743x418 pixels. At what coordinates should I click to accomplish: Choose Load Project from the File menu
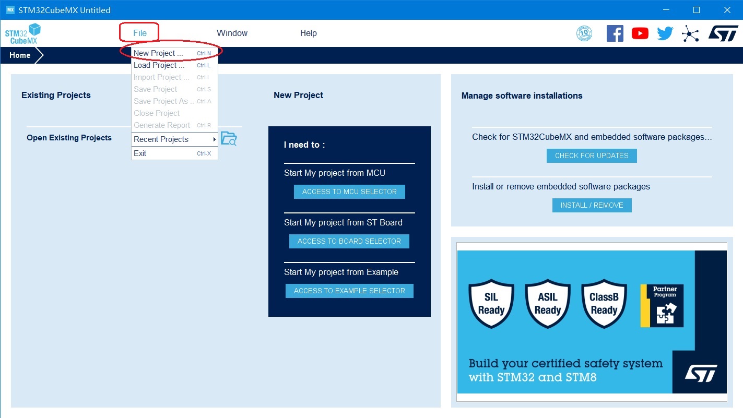pyautogui.click(x=174, y=65)
